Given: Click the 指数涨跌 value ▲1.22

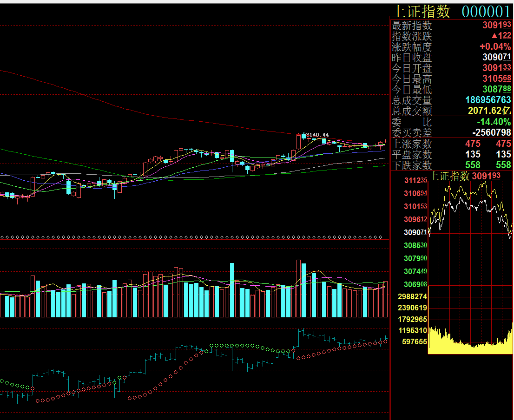Looking at the screenshot, I should coord(501,35).
